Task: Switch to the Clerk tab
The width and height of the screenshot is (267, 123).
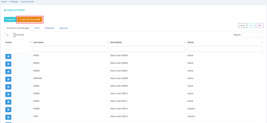Action: point(37,28)
